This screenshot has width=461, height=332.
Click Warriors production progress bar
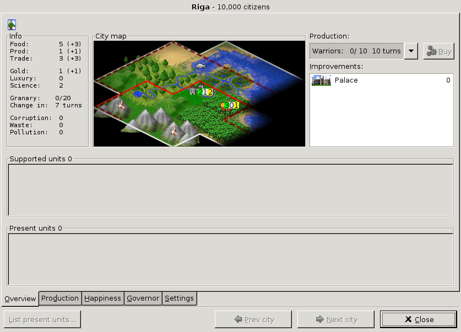point(357,51)
